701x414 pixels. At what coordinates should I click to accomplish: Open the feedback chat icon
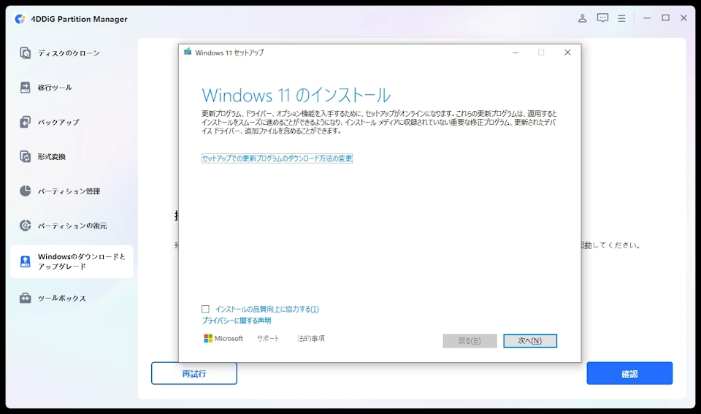click(x=602, y=18)
